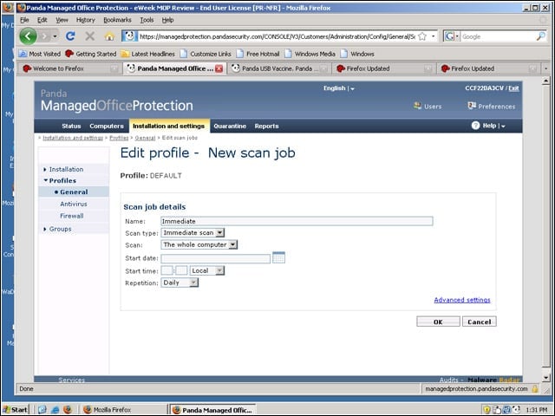The height and width of the screenshot is (416, 555).
Task: Click the Start time hours field
Action: [166, 270]
